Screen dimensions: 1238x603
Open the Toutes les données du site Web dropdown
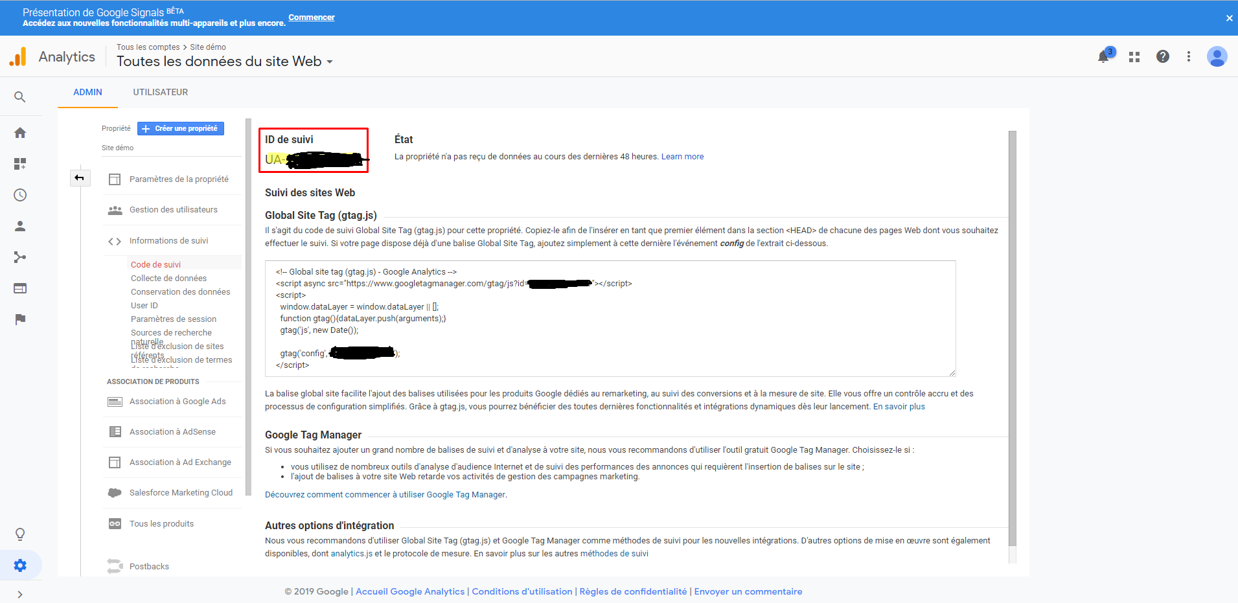click(x=225, y=62)
